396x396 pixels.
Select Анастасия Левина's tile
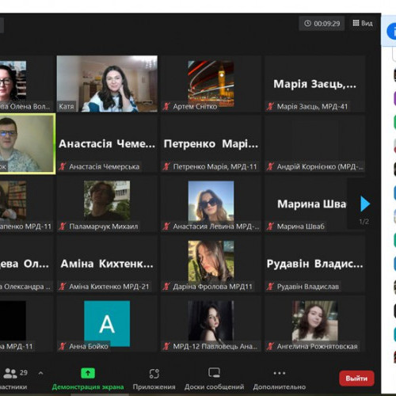(x=211, y=204)
